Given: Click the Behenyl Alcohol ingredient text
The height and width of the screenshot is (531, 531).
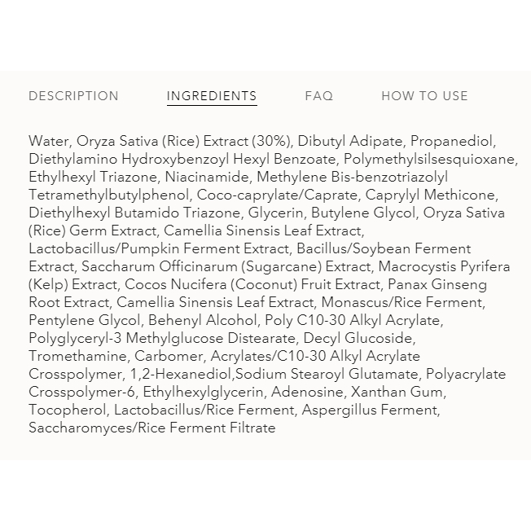Looking at the screenshot, I should 200,320.
